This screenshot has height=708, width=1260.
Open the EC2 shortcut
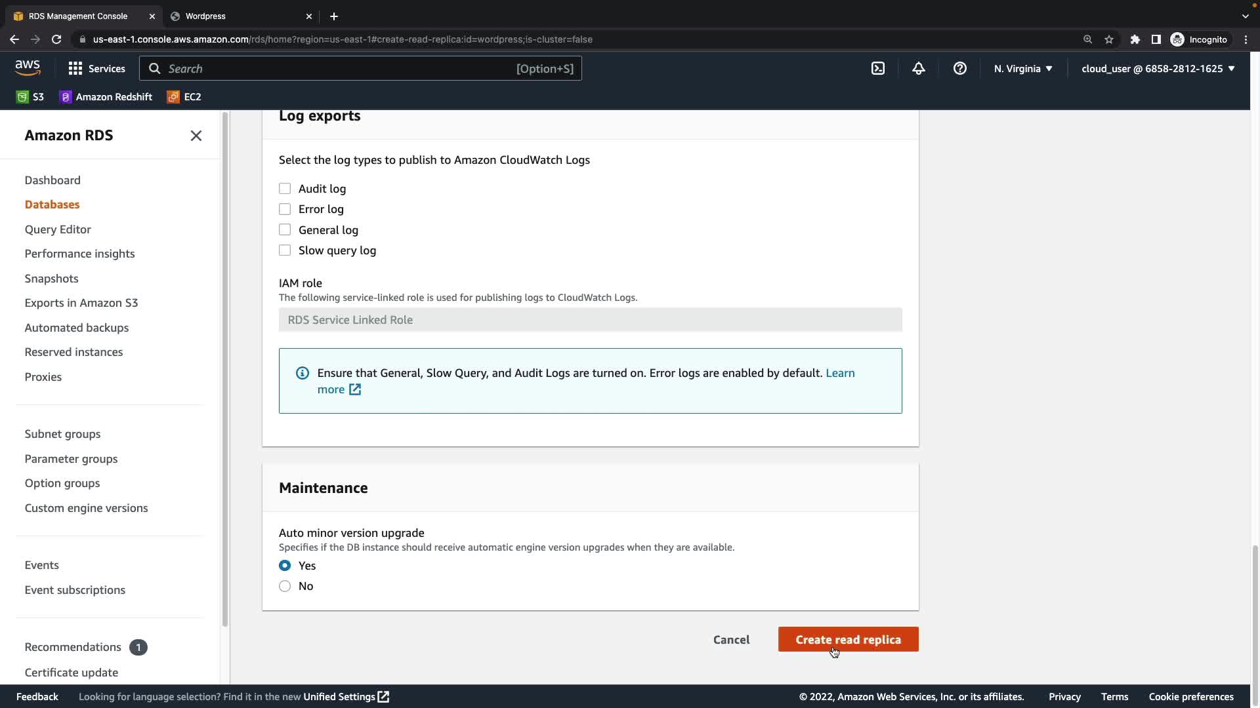[184, 97]
